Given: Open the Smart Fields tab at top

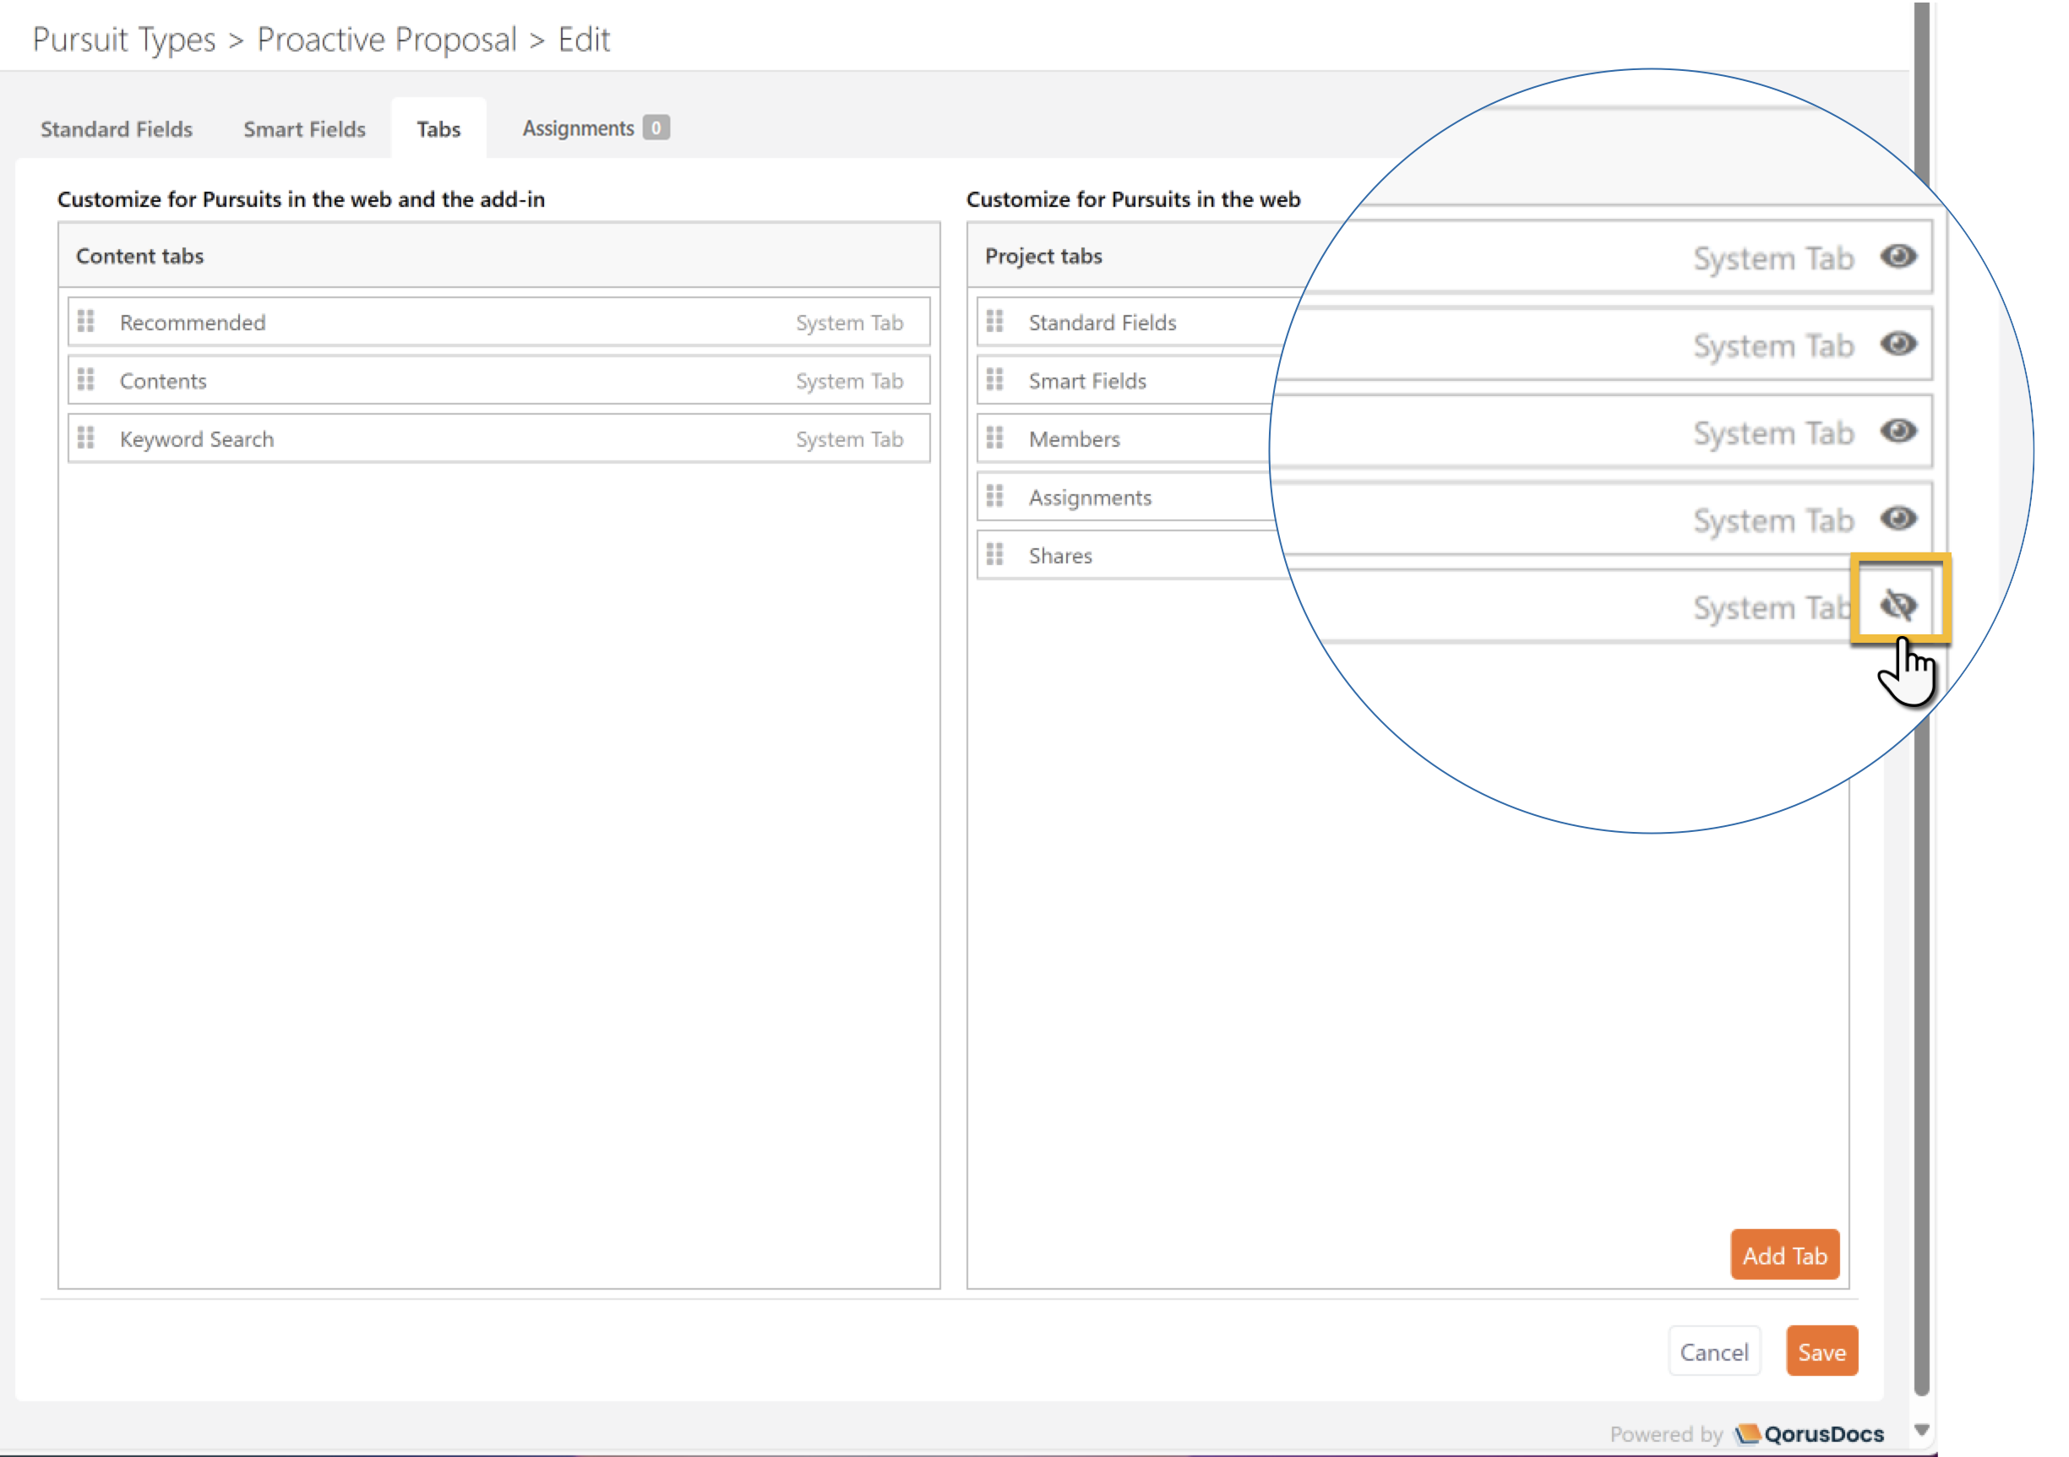Looking at the screenshot, I should click(303, 129).
